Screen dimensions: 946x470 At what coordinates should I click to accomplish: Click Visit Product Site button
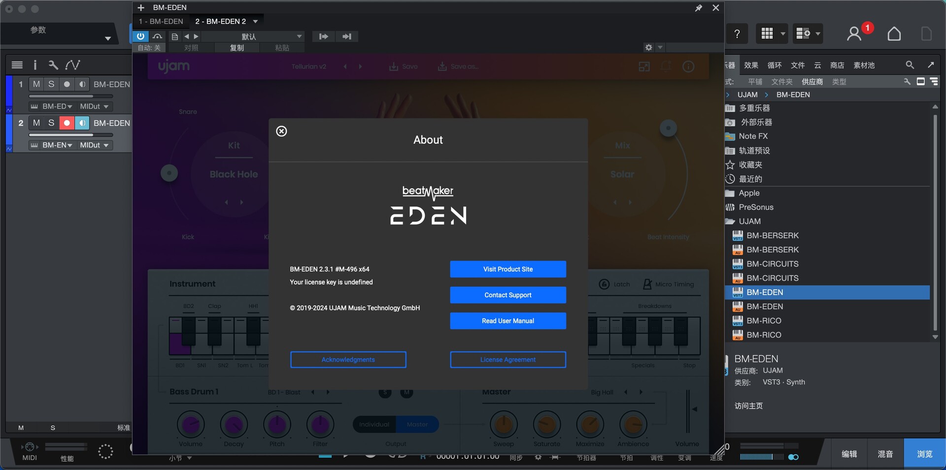[x=508, y=269]
